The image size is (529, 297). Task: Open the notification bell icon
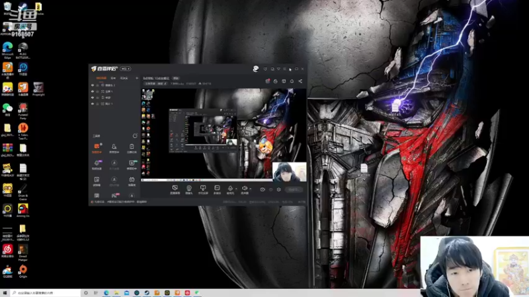click(292, 81)
